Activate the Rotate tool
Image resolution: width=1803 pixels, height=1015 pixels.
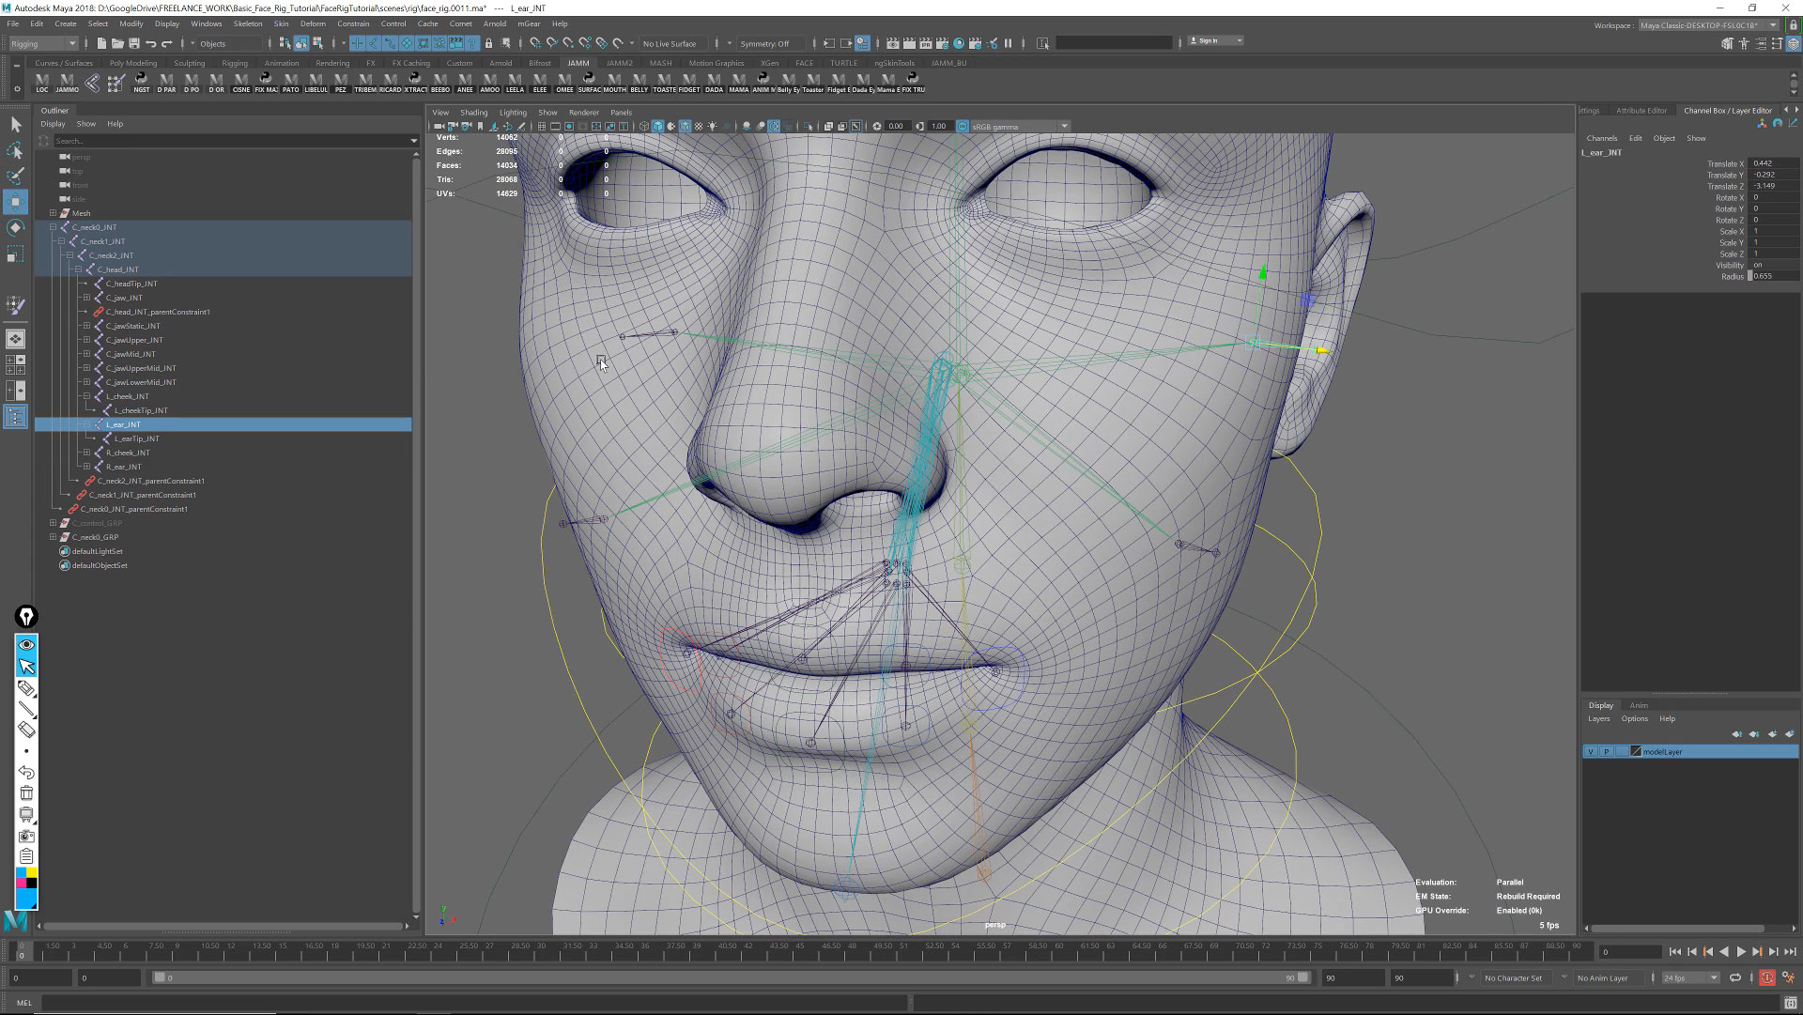pos(15,227)
